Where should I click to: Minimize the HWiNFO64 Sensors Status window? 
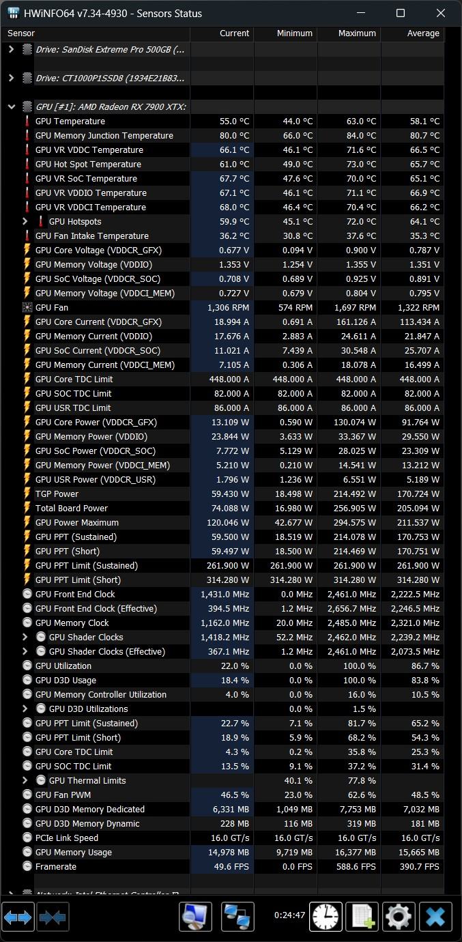click(361, 13)
